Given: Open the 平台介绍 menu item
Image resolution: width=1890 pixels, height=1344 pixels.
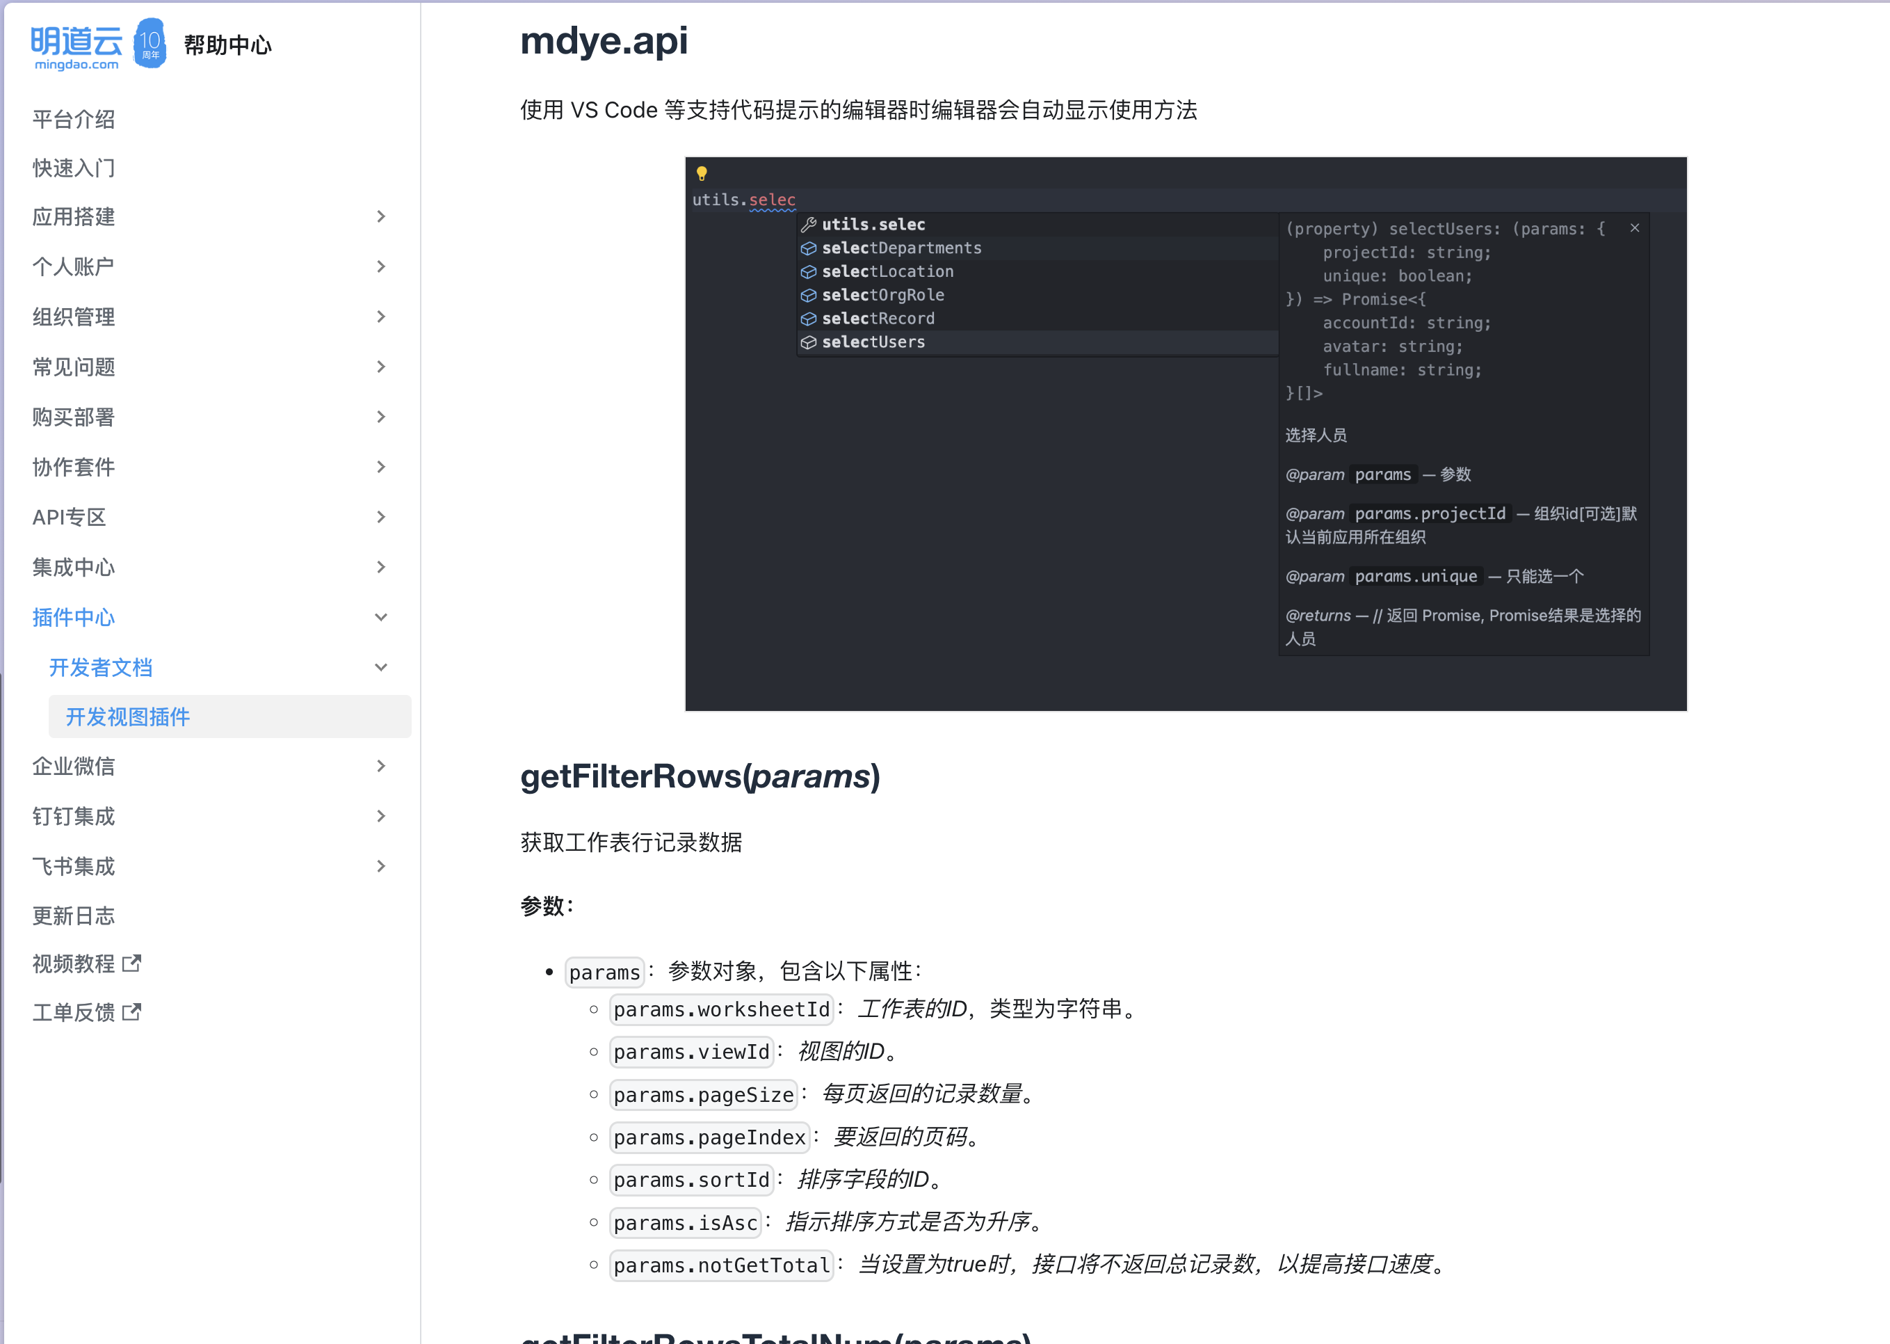Looking at the screenshot, I should (x=74, y=119).
